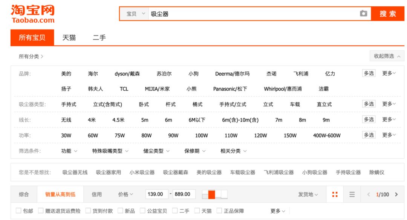
Task: Tick the 正品保障 checkbox
Action: tap(219, 211)
